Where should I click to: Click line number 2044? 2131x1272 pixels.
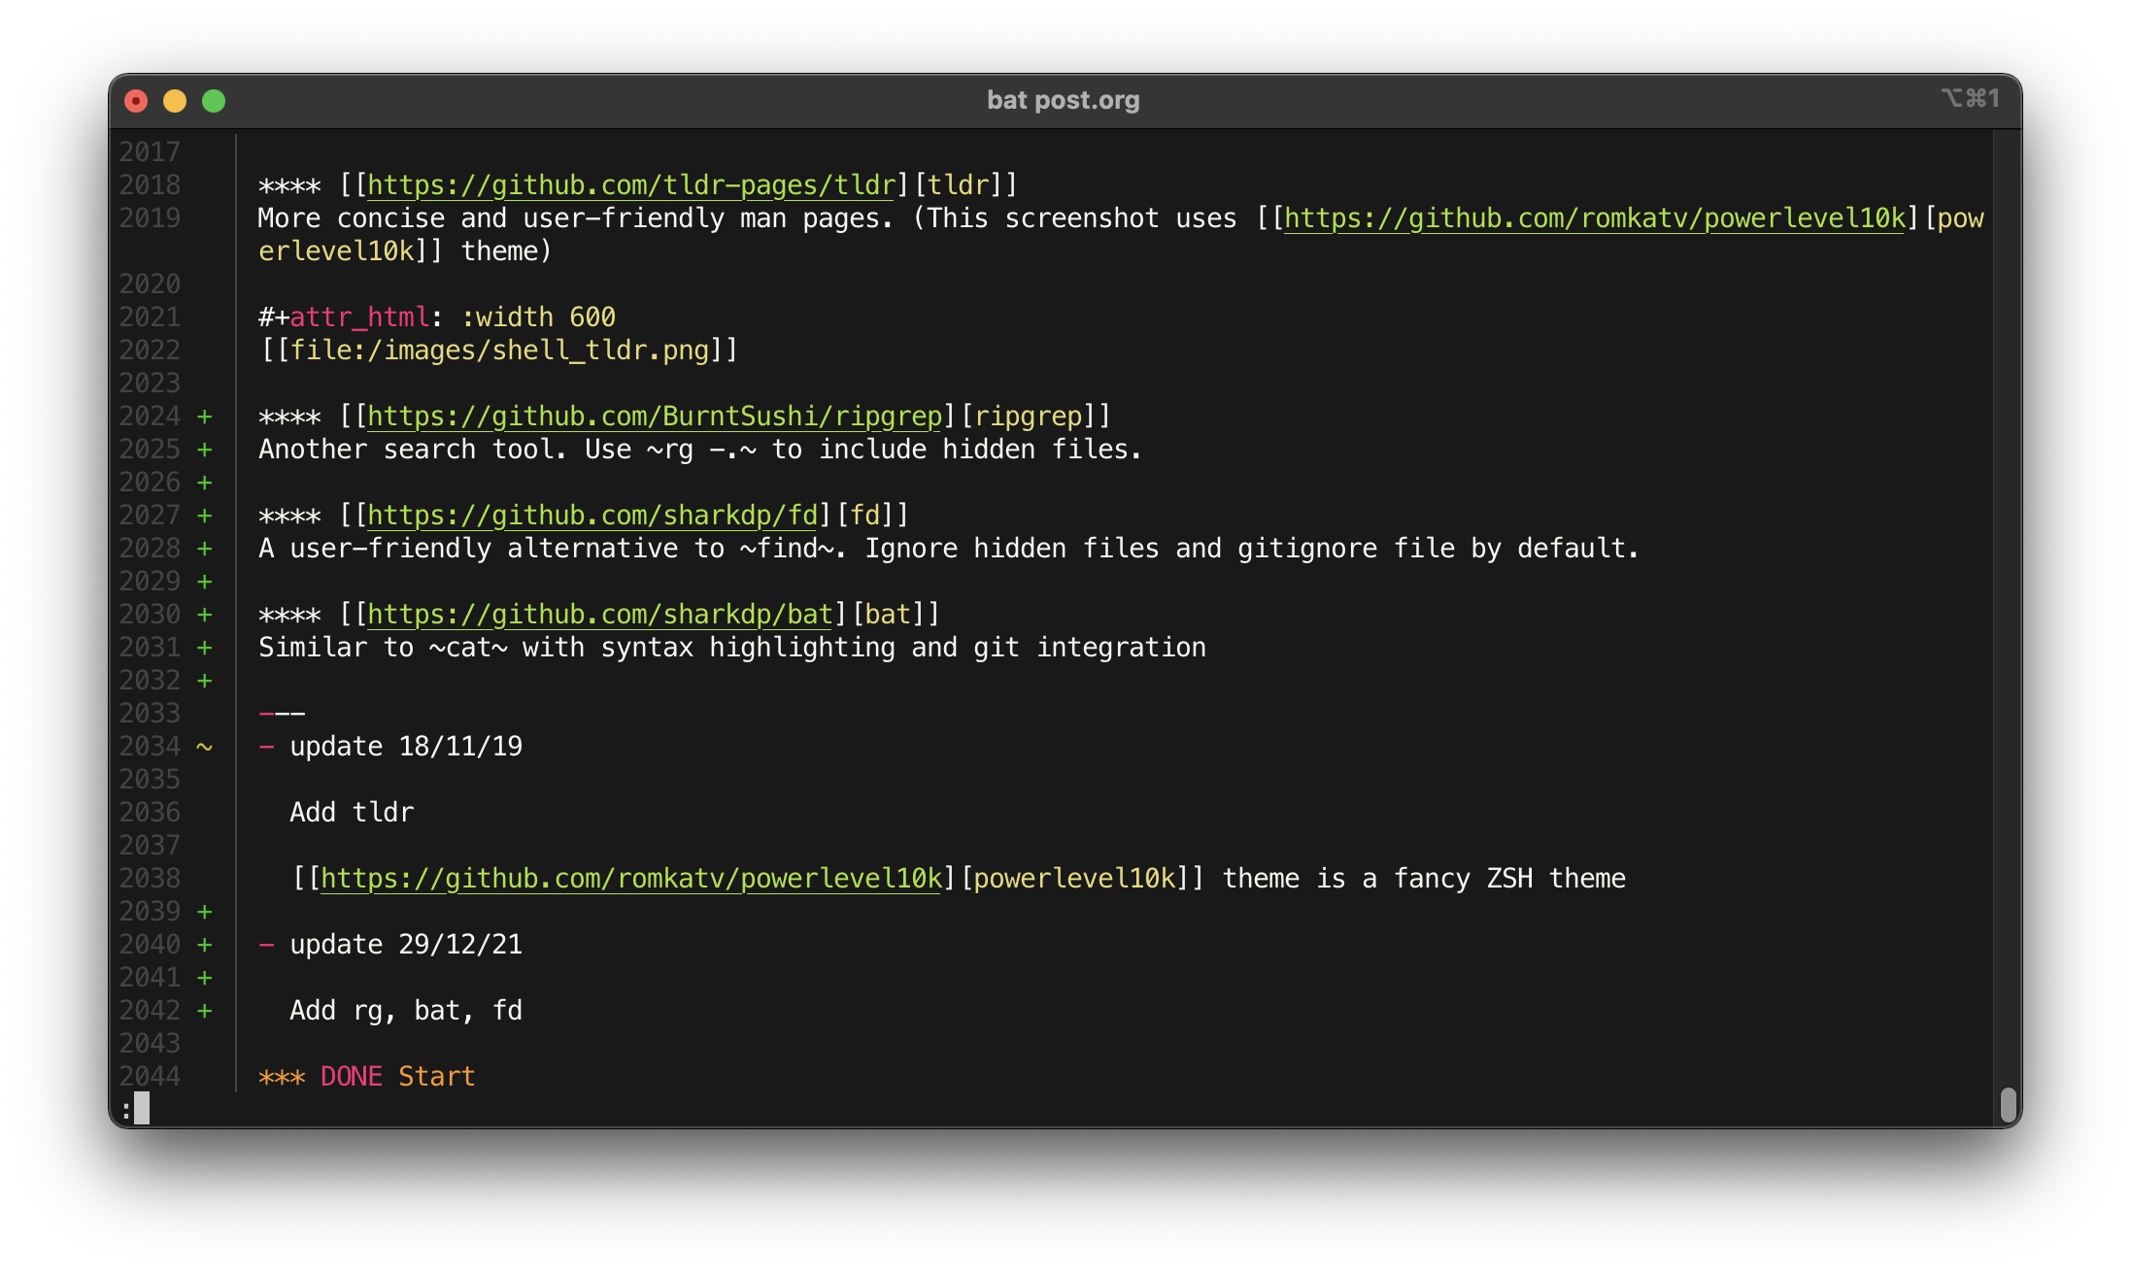pyautogui.click(x=150, y=1076)
